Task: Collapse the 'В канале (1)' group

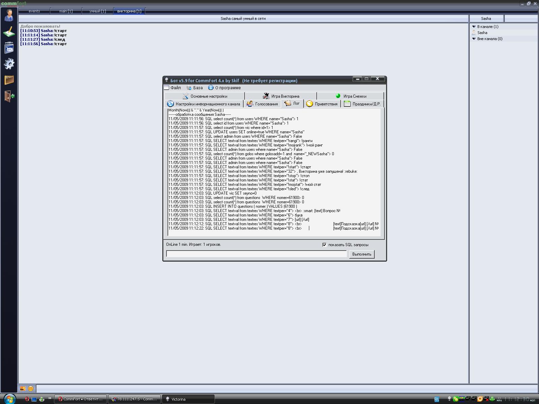Action: click(x=474, y=27)
